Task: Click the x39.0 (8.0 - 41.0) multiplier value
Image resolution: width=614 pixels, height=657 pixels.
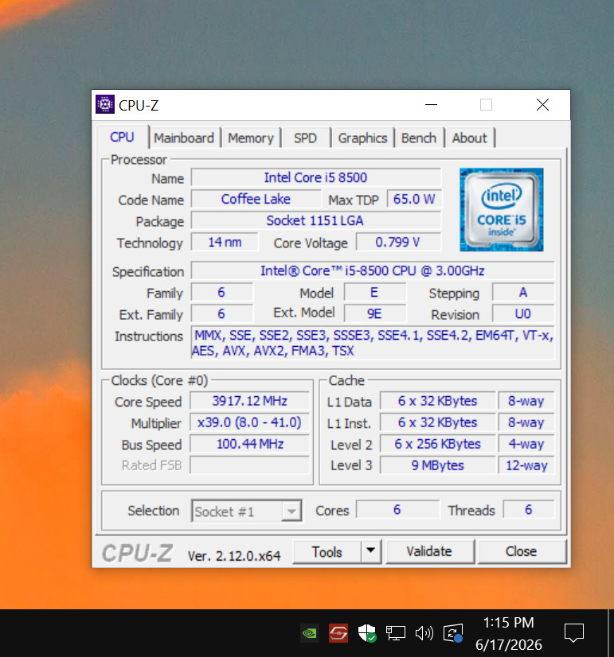Action: [249, 422]
